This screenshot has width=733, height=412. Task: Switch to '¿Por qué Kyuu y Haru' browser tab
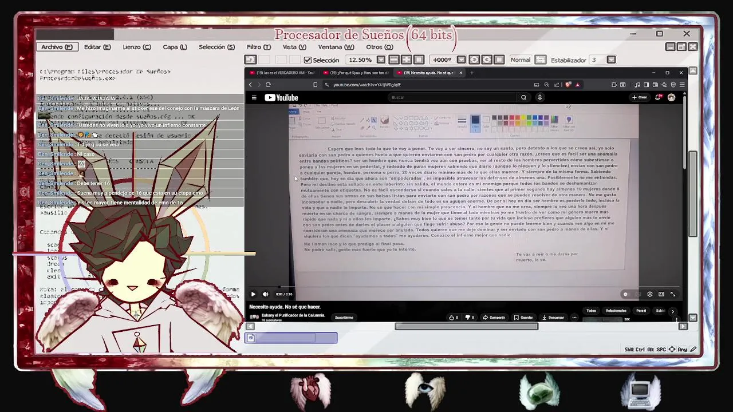355,73
